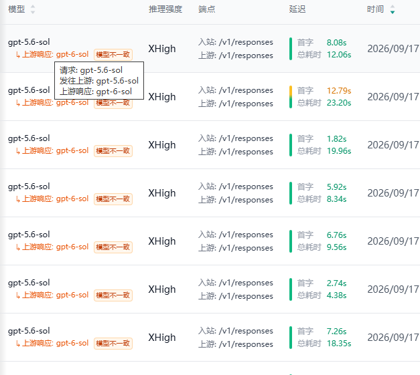The width and height of the screenshot is (420, 375).
Task: Click green latency bar for 8.08s row
Action: tap(291, 49)
